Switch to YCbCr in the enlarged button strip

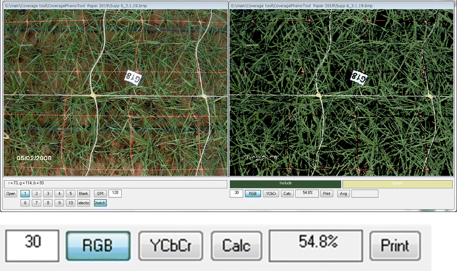tap(170, 246)
